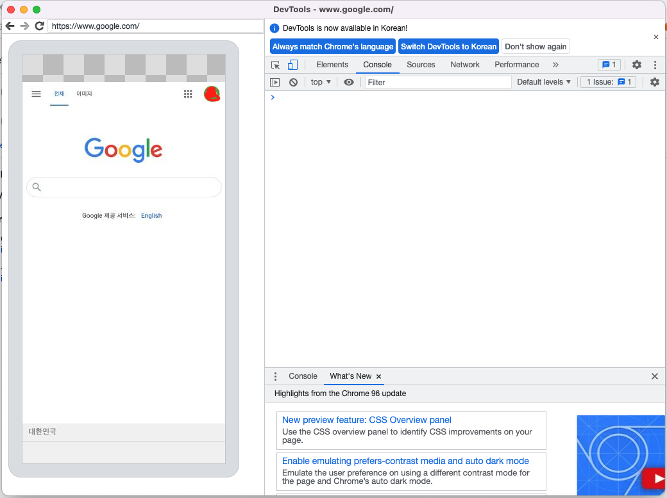Click the 1 Issue button in console toolbar
Viewport: 667px width, 498px height.
(x=608, y=82)
